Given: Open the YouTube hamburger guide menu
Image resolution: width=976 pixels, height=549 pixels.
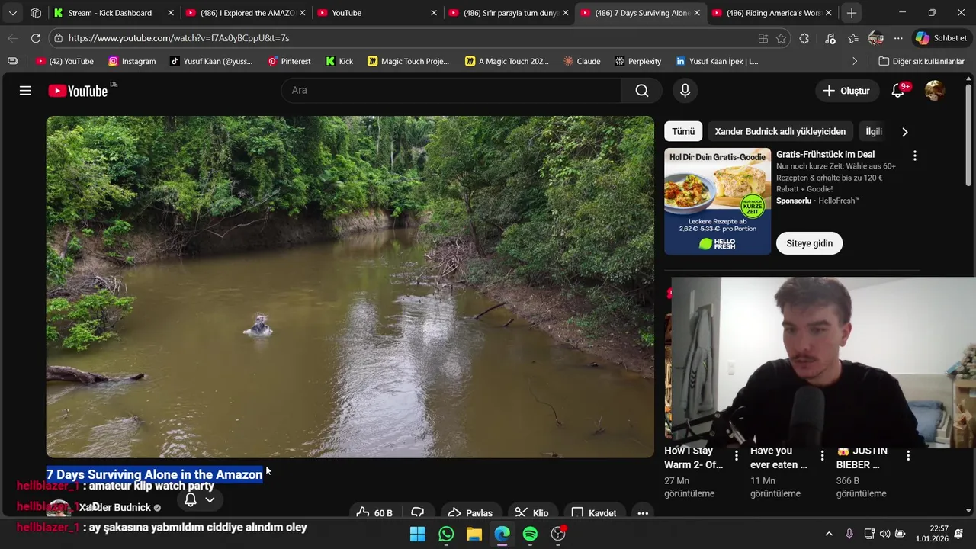Looking at the screenshot, I should (x=25, y=91).
